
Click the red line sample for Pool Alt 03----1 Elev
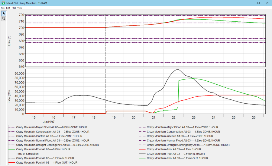[x=142, y=149]
